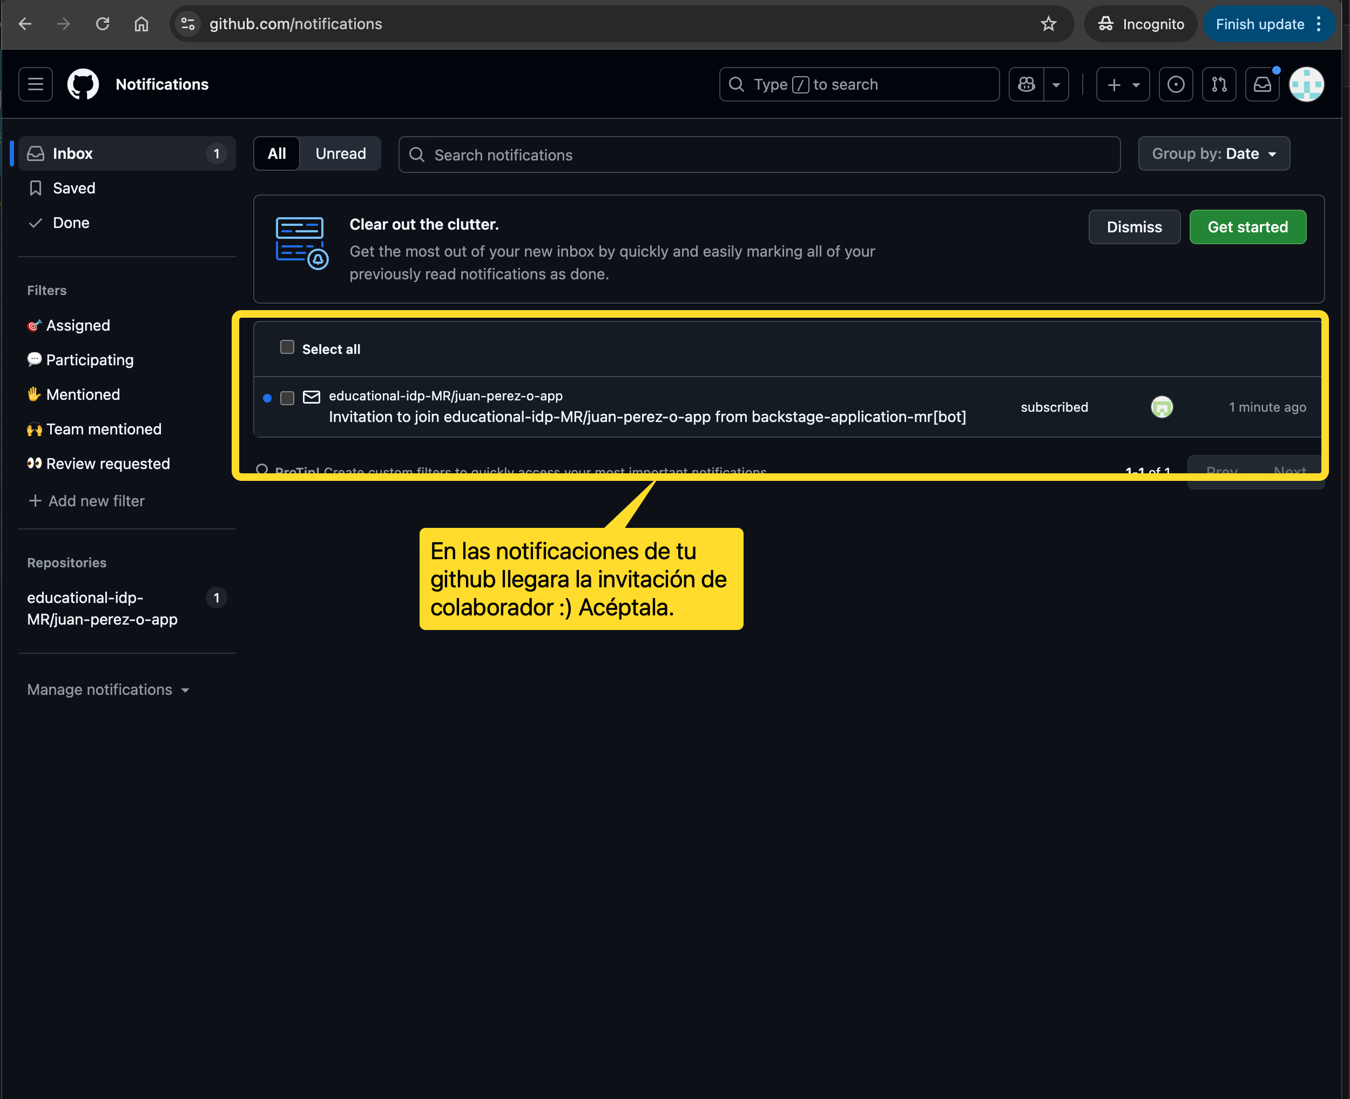This screenshot has width=1350, height=1099.
Task: Click the GitHub Octocat logo
Action: click(83, 84)
